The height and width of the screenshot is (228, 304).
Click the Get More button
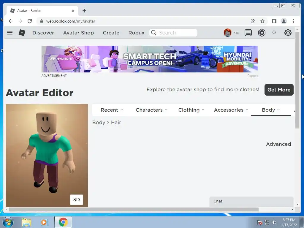[x=279, y=90]
